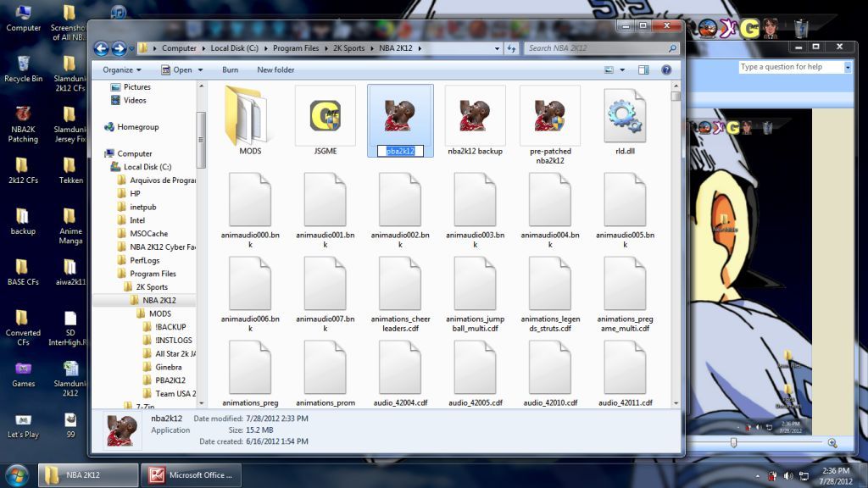Select Pictures in the navigation pane
Image resolution: width=868 pixels, height=488 pixels.
136,87
